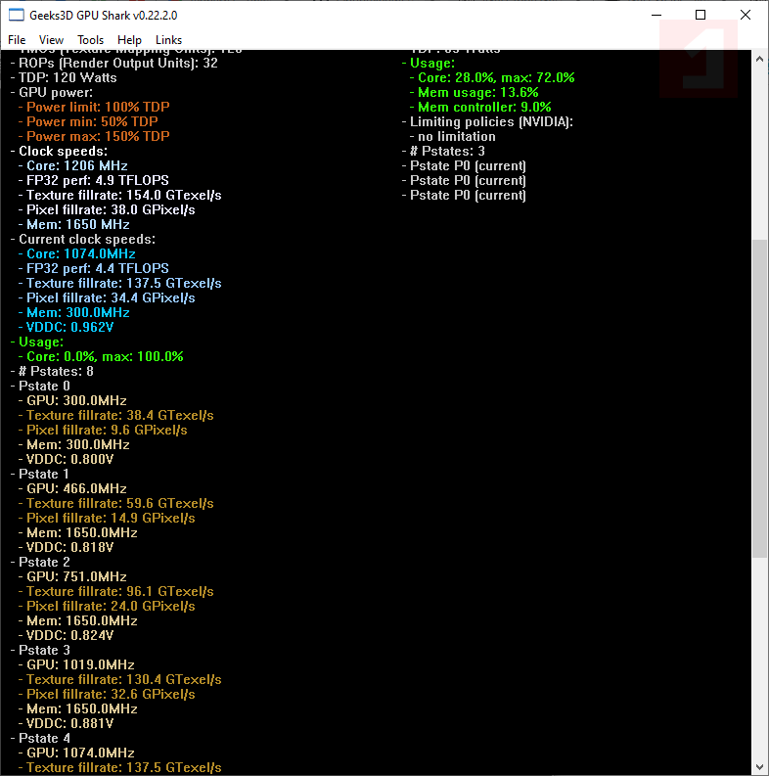
Task: Click 'Texture fillrate: 38.4 GTexel/s' line
Action: coord(116,415)
